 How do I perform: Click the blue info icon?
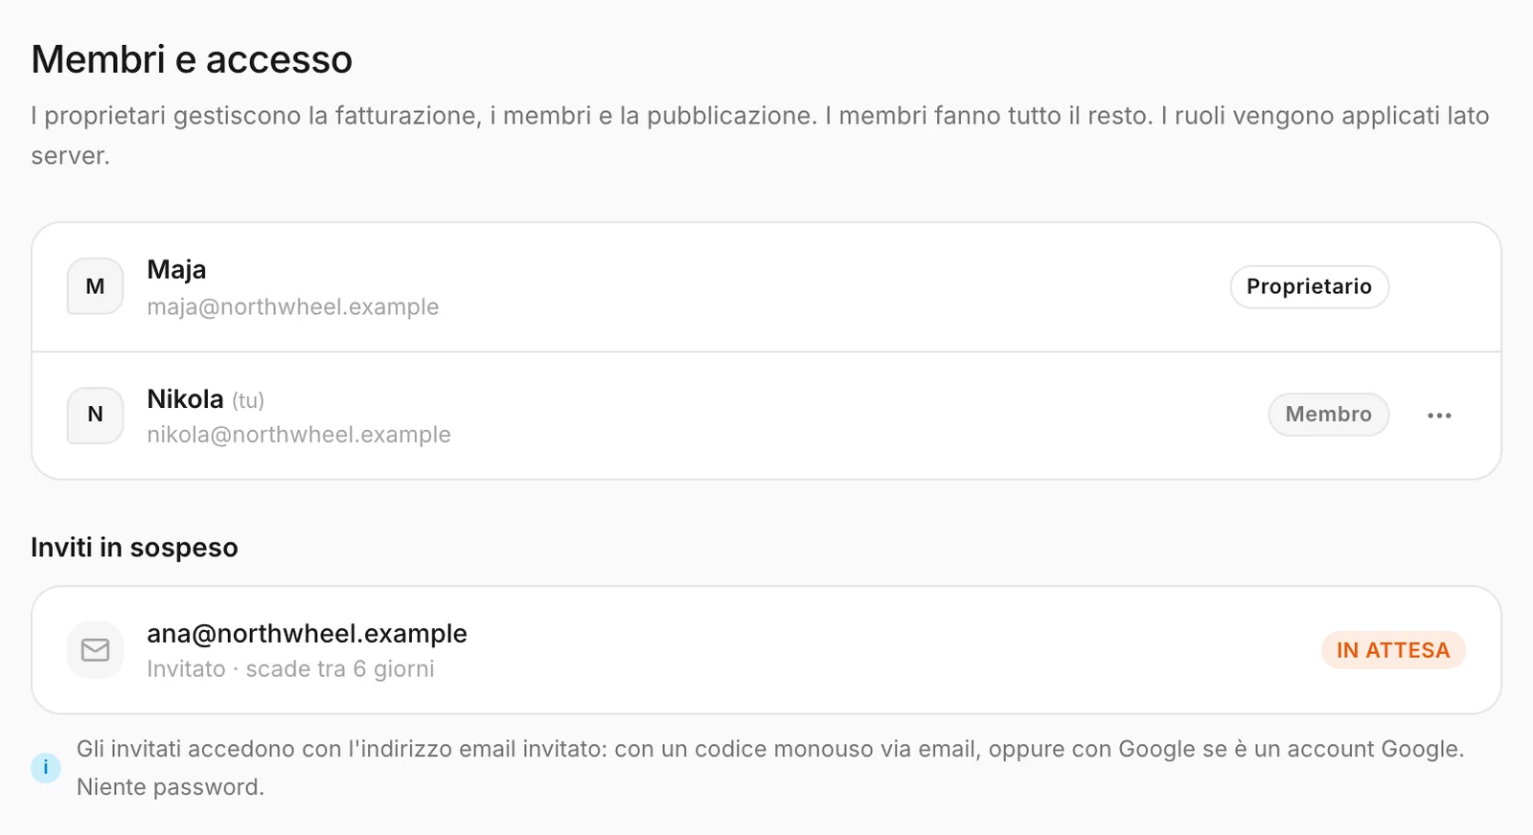coord(45,768)
